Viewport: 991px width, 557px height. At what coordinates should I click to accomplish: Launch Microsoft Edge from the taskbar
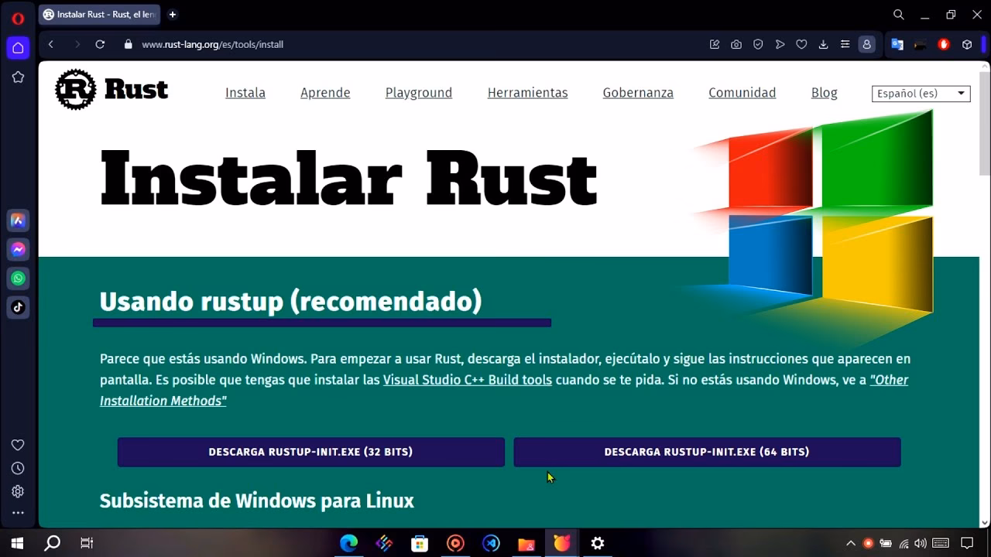click(x=348, y=543)
